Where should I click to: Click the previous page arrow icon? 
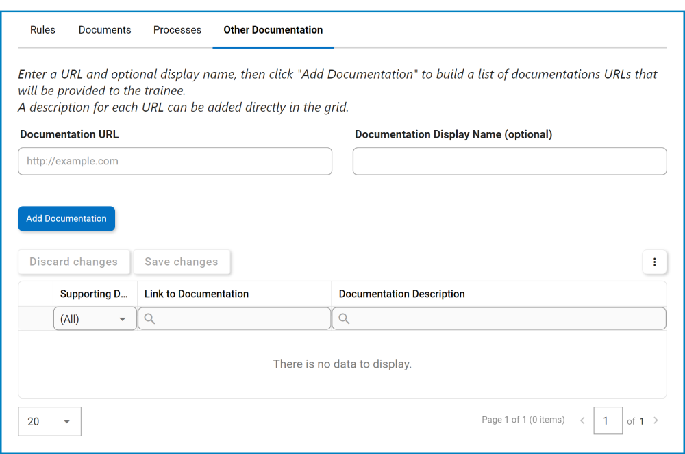coord(582,420)
